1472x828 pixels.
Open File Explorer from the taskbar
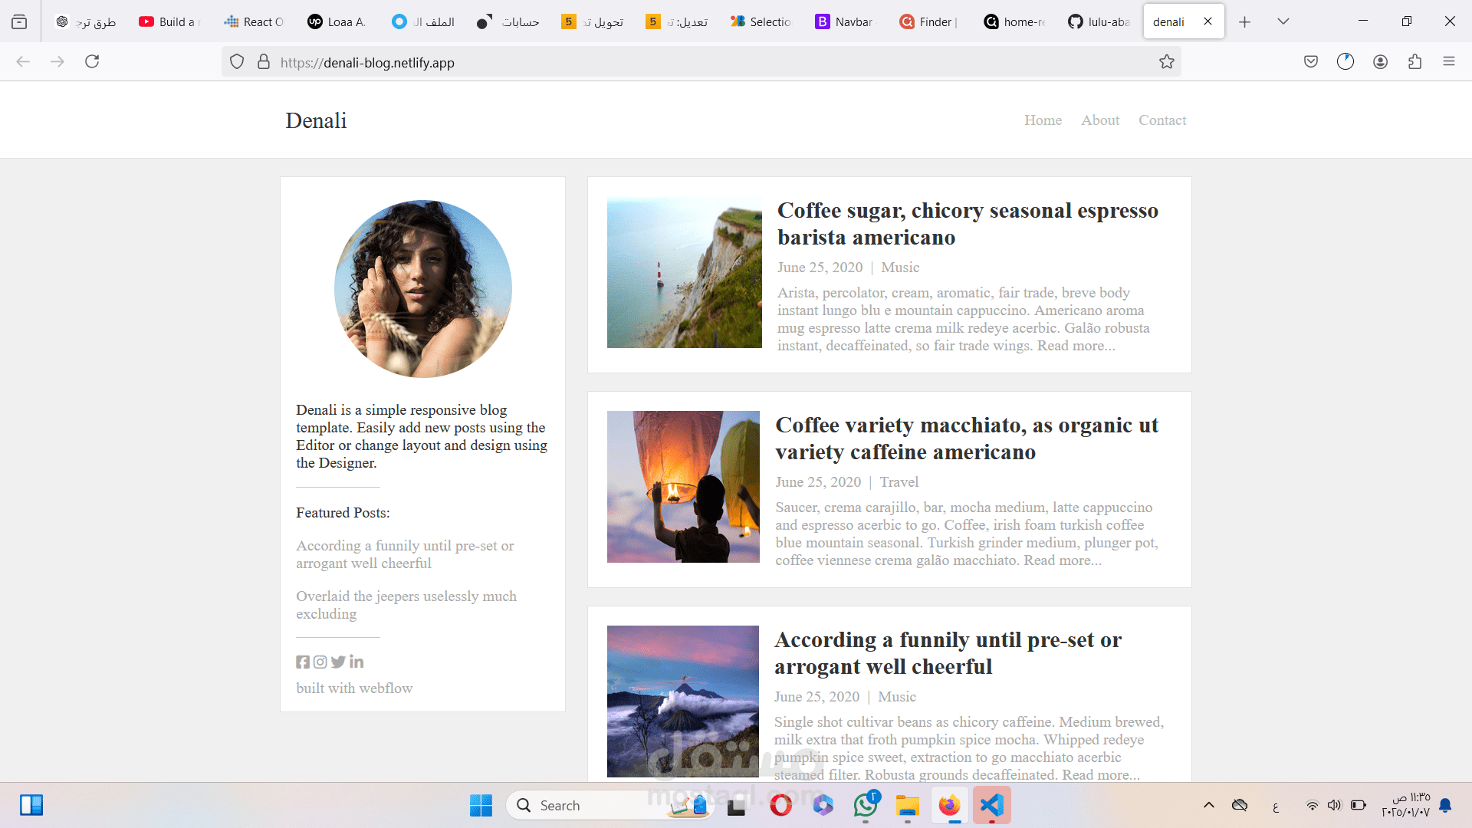click(908, 805)
